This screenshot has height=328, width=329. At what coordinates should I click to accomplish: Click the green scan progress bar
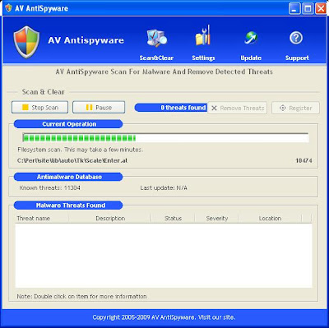(x=165, y=138)
